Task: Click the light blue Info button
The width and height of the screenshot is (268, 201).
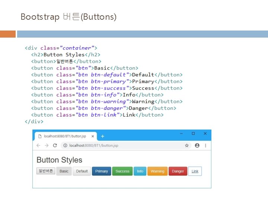Action: coord(140,171)
